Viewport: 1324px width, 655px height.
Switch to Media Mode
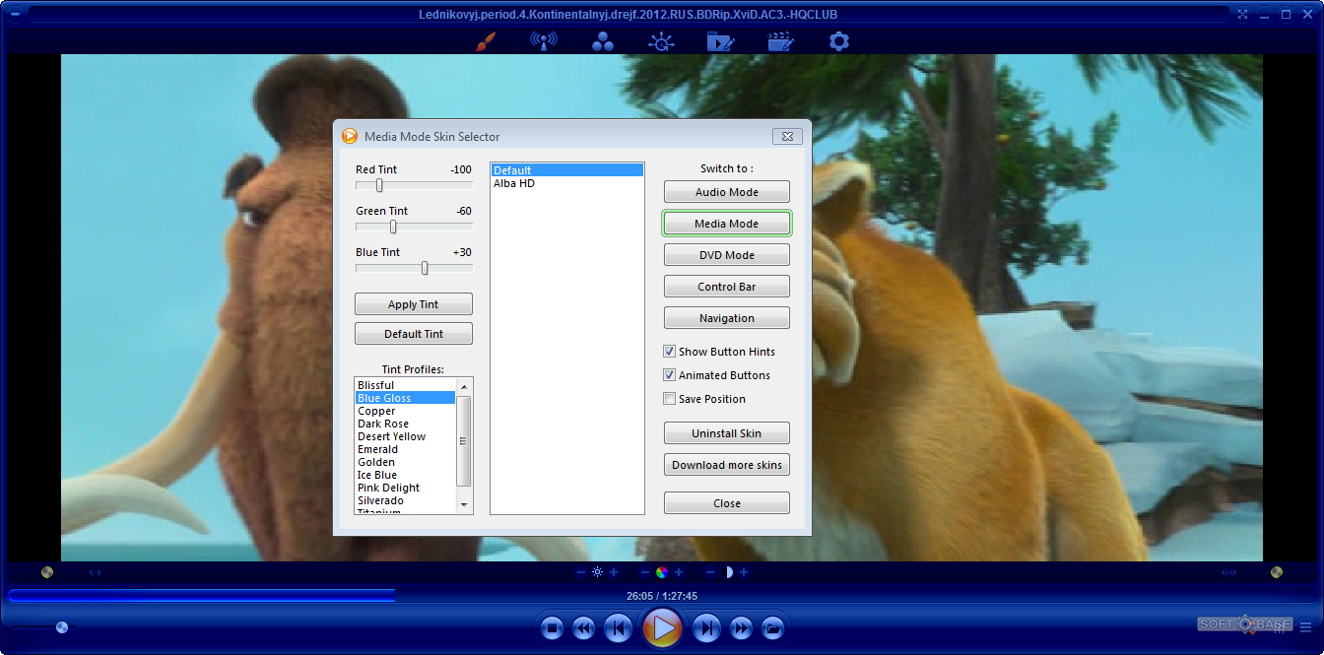727,224
